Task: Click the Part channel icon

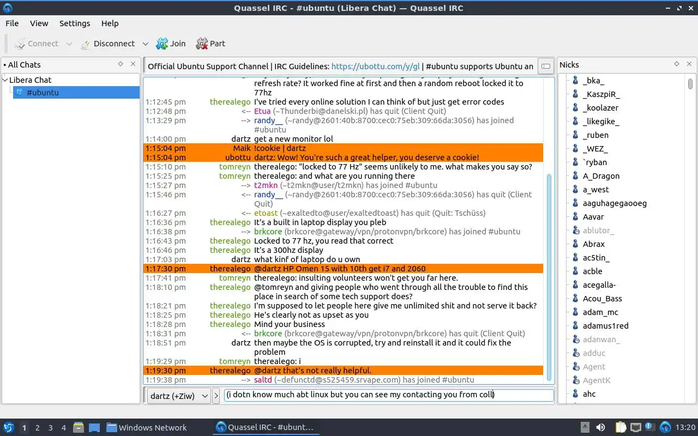Action: tap(202, 44)
